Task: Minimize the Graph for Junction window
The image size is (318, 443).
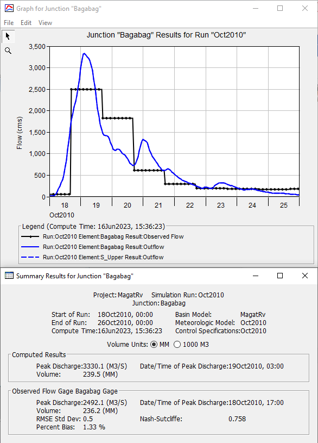Action: click(256, 9)
